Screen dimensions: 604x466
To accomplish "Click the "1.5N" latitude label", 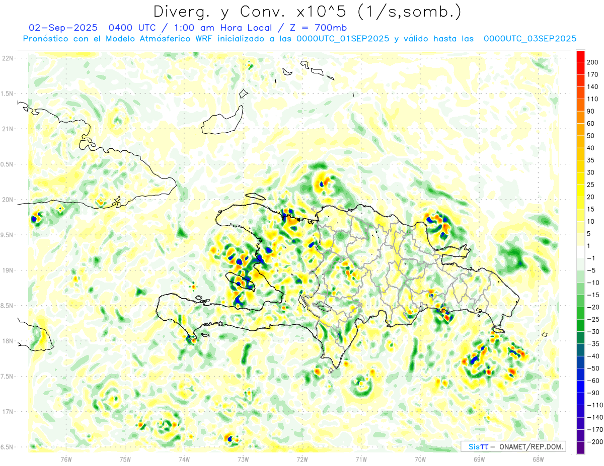I will point(8,94).
